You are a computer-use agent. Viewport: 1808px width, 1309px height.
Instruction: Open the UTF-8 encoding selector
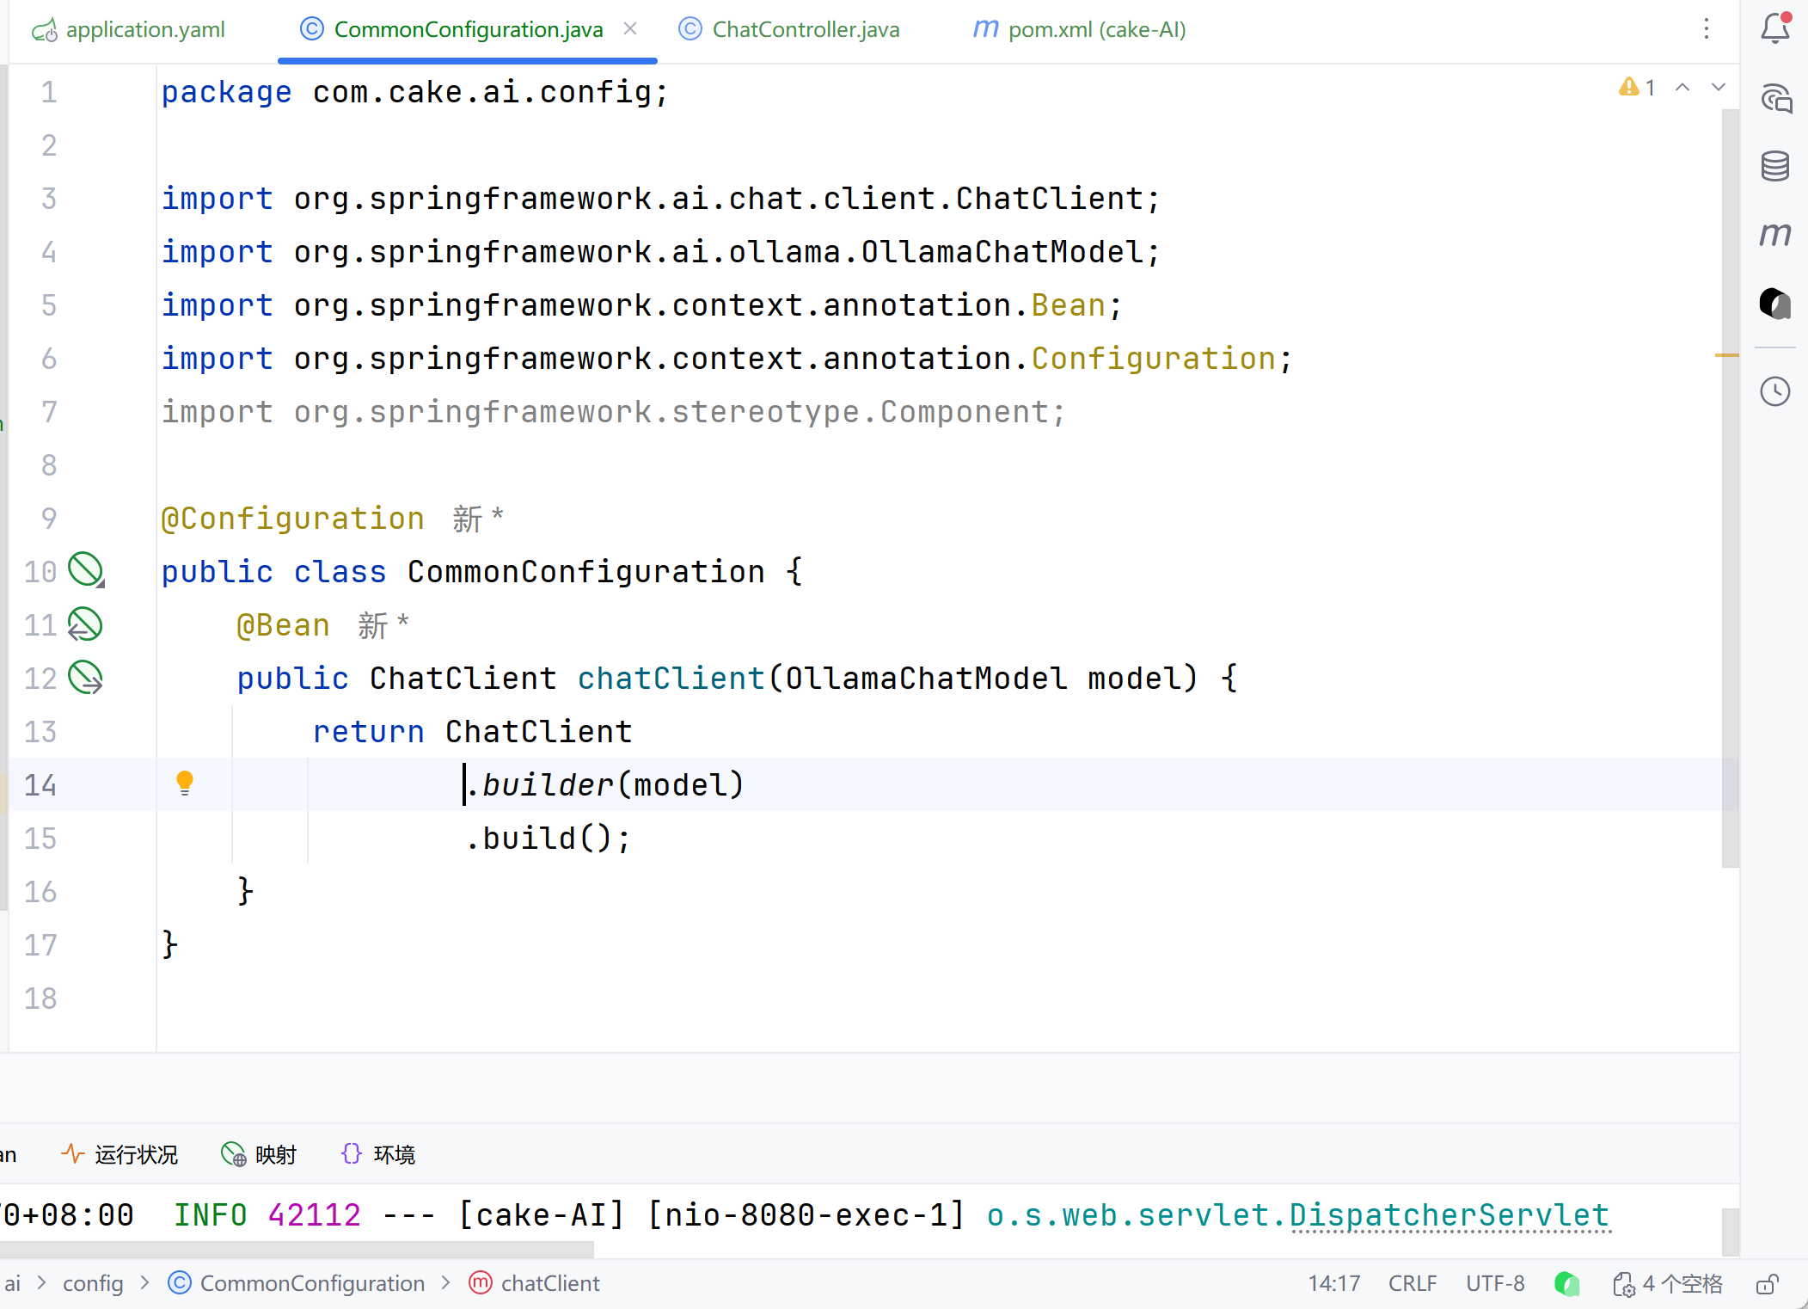pos(1495,1284)
